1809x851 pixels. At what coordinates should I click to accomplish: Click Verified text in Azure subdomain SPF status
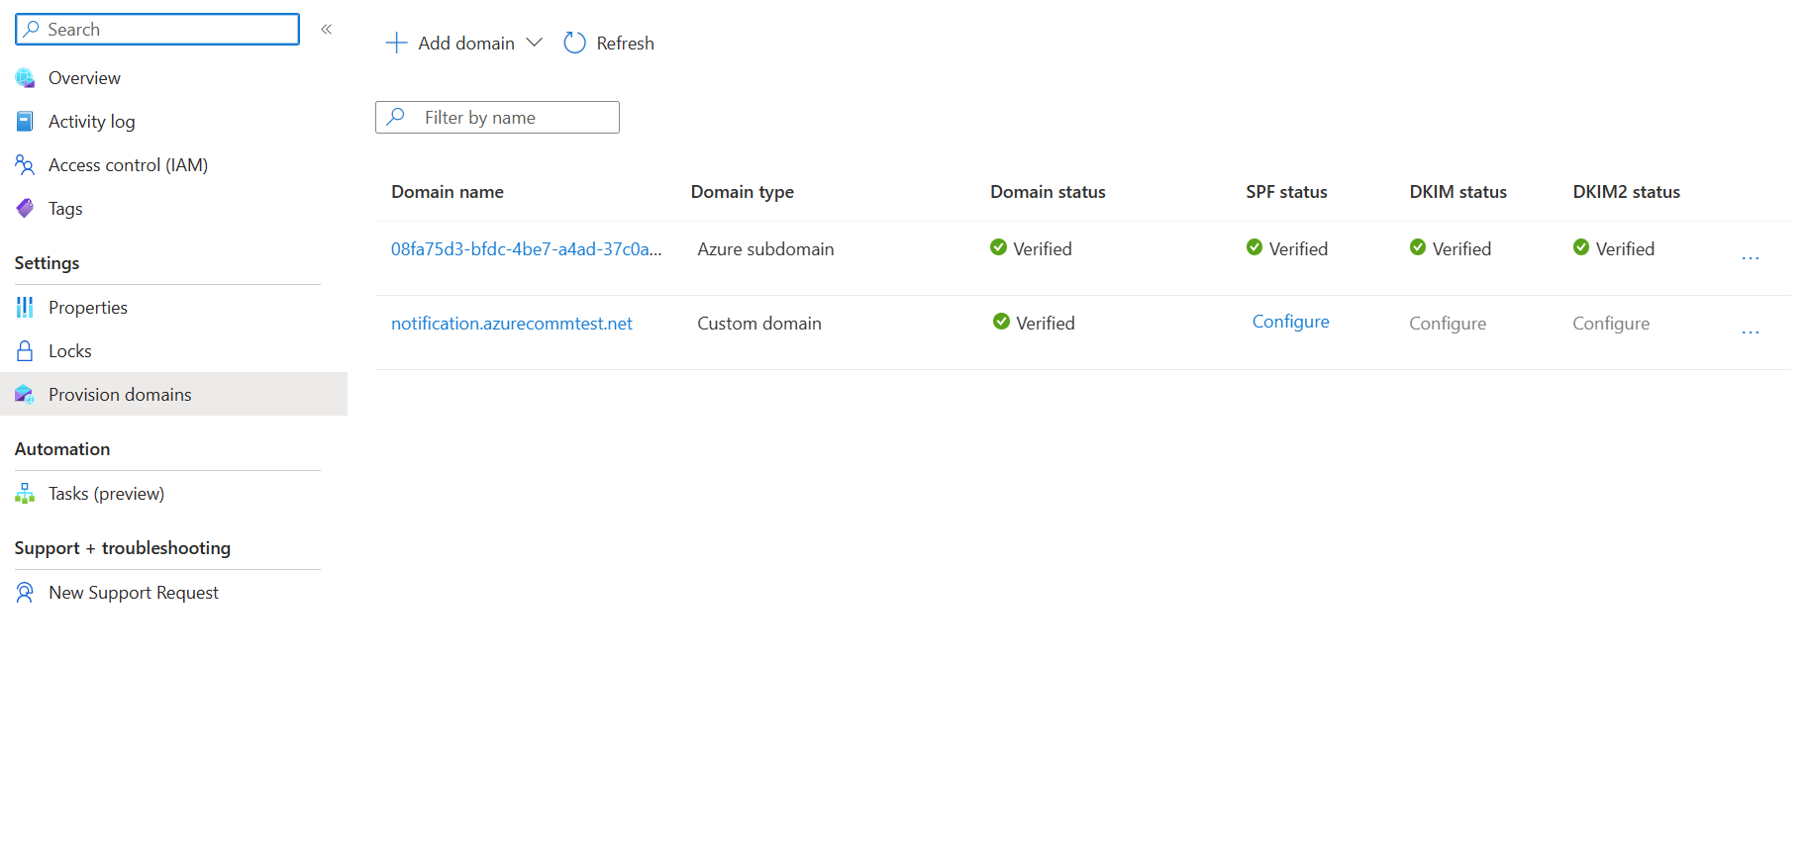coord(1298,249)
